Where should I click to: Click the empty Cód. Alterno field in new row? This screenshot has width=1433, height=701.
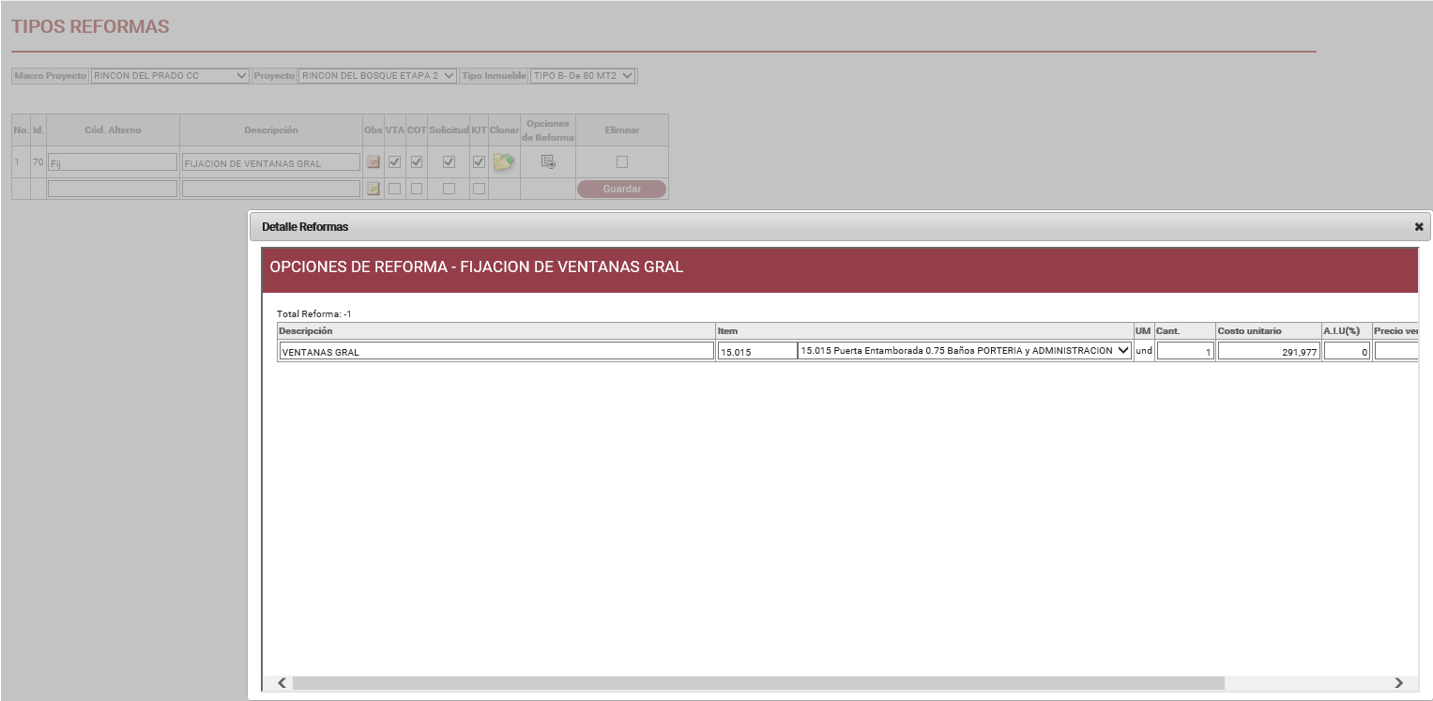(113, 189)
